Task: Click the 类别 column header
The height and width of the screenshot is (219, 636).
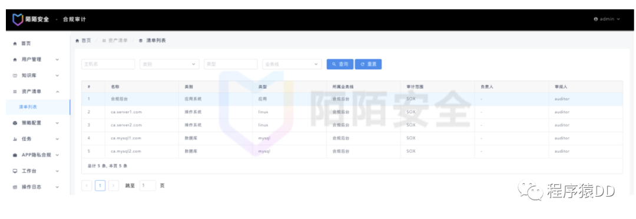Action: [x=189, y=87]
